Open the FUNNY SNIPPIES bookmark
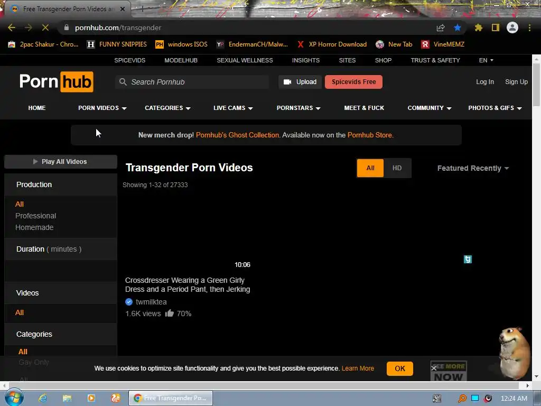Screen dimensions: 541x406 117,44
